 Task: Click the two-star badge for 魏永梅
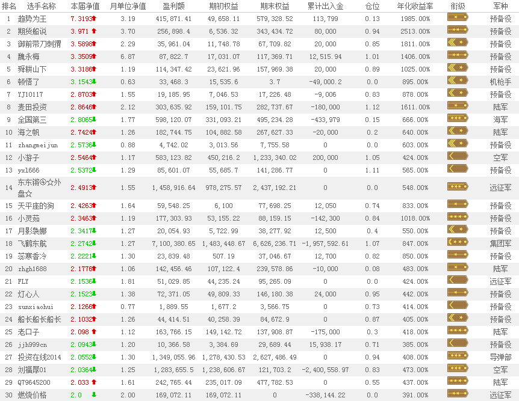[458, 55]
